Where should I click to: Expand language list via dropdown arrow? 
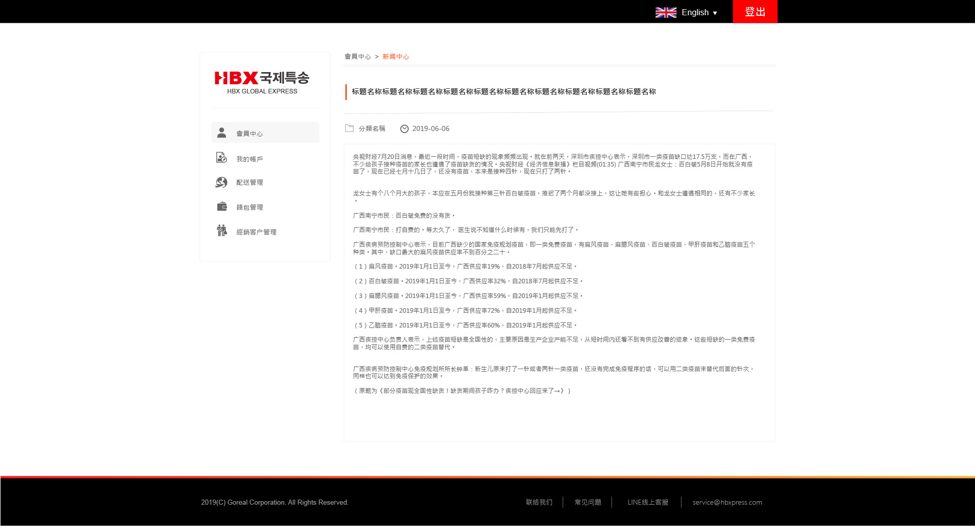click(715, 13)
